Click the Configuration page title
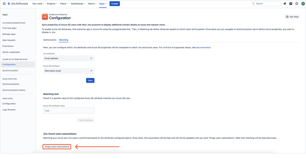Viewport: 306px width, 159px height. click(60, 18)
